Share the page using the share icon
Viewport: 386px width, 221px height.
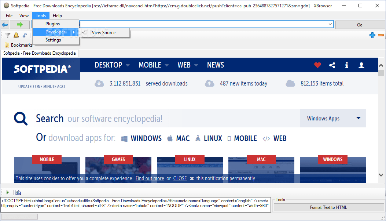[x=332, y=65]
